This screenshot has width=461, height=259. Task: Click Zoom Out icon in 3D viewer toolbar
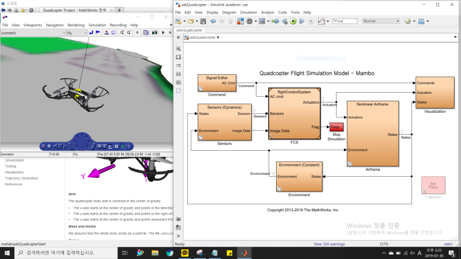click(129, 33)
